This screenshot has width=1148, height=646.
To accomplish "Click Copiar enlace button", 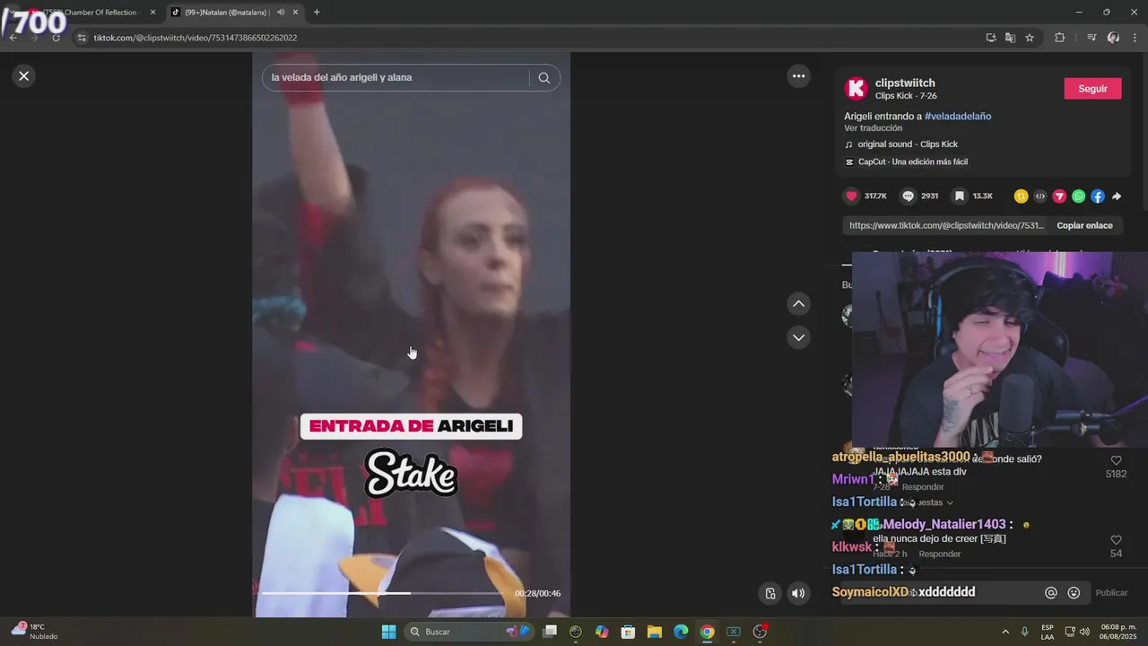I will tap(1084, 226).
